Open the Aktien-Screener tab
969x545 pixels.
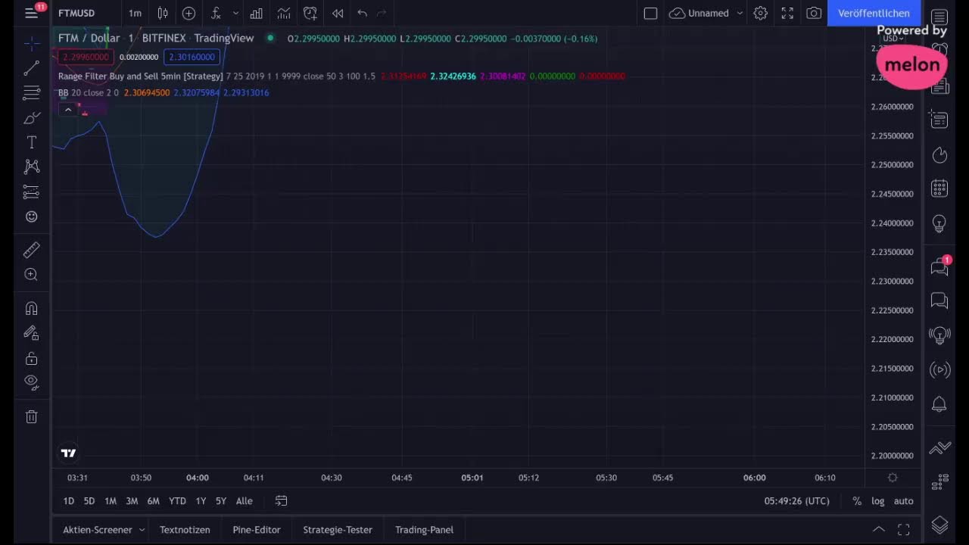tap(98, 530)
